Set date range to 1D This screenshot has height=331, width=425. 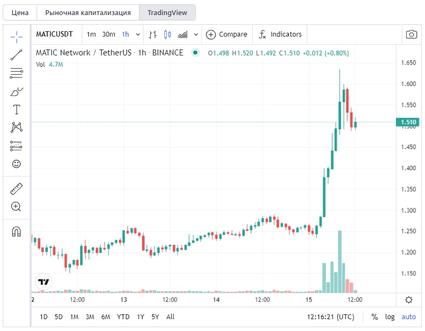click(x=44, y=316)
